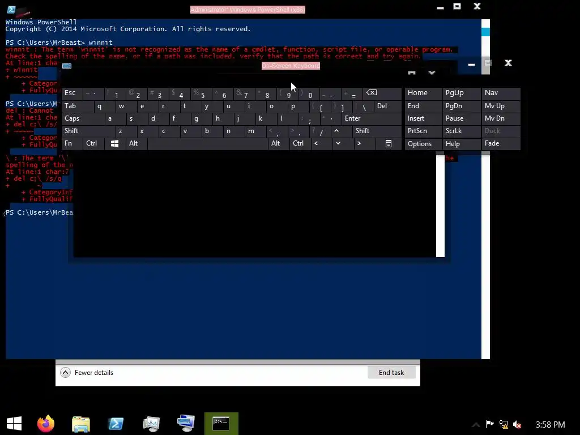Click the PowerShell window title icon
This screenshot has width=580, height=435.
click(x=11, y=10)
